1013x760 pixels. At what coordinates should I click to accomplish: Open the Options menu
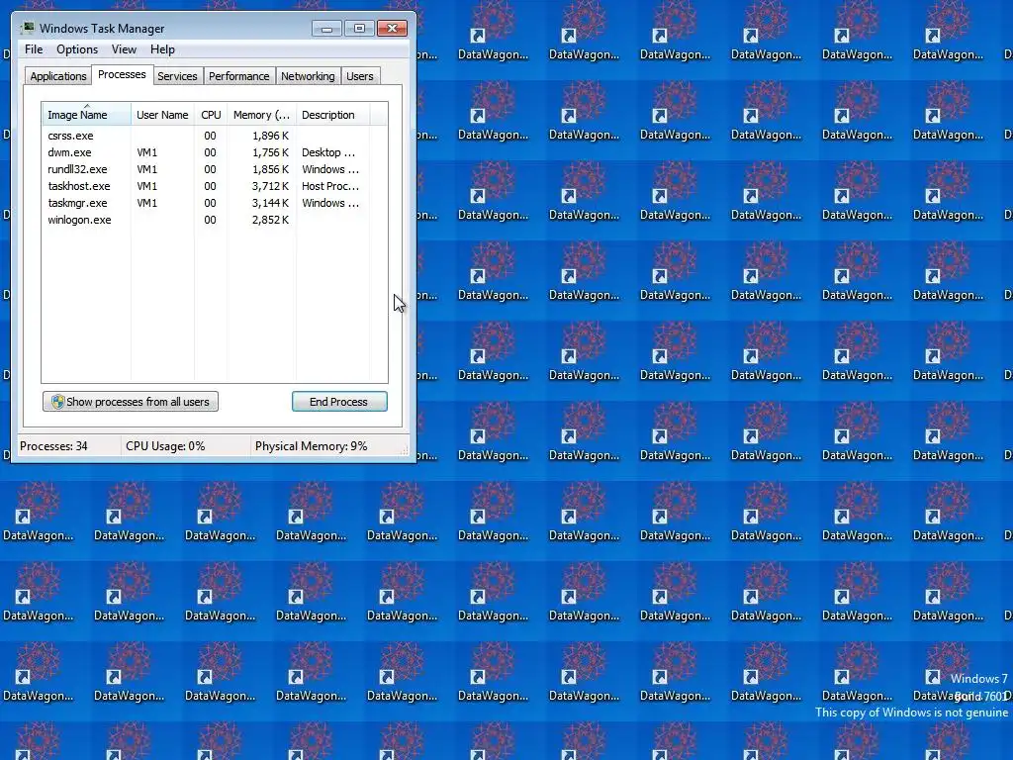pyautogui.click(x=77, y=49)
